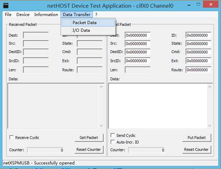This screenshot has width=221, height=169.
Task: Click the Received Packet DestID field
Action: tap(36, 52)
